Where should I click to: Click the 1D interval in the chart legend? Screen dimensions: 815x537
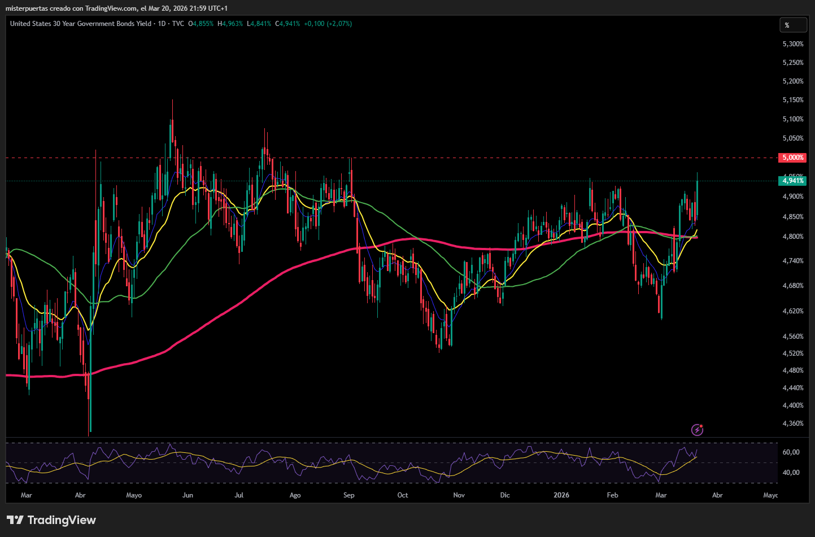click(x=162, y=24)
